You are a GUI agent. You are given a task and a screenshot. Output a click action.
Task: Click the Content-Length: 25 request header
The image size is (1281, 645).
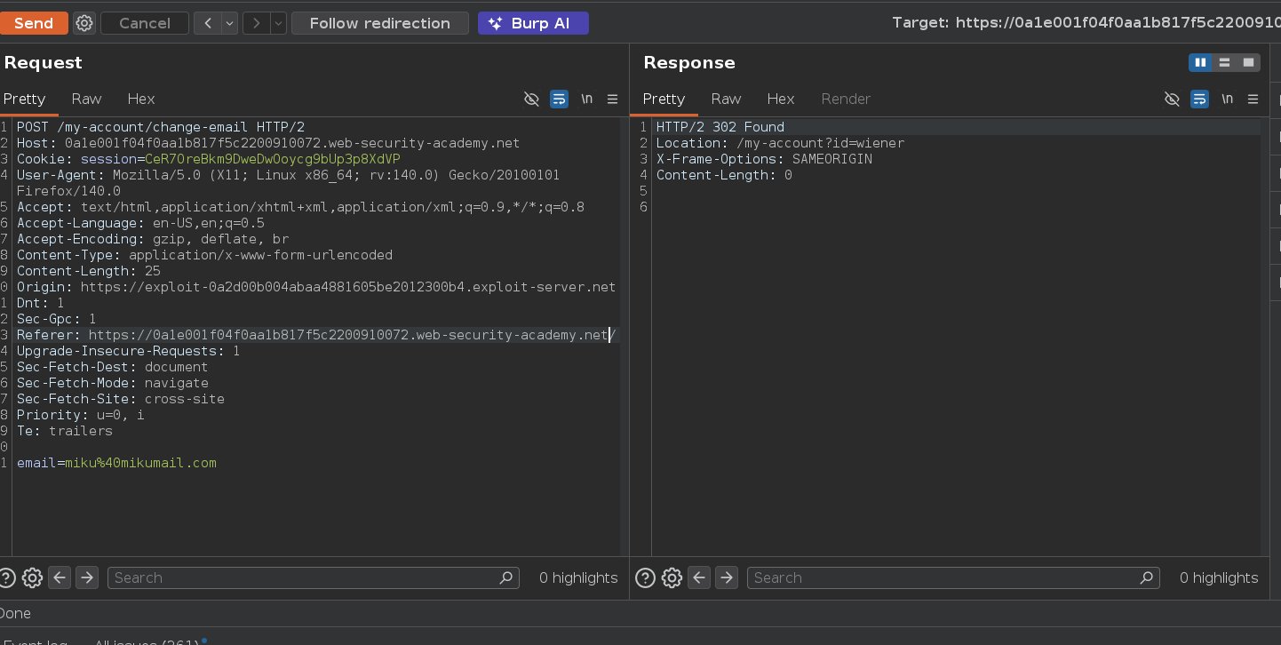[89, 271]
